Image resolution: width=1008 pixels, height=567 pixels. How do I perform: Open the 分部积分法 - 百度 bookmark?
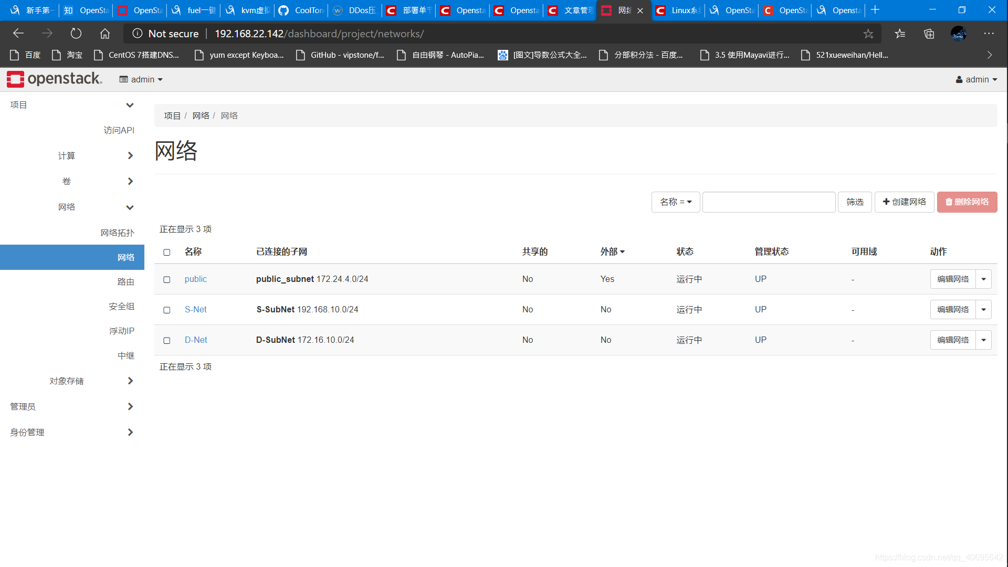pos(641,55)
